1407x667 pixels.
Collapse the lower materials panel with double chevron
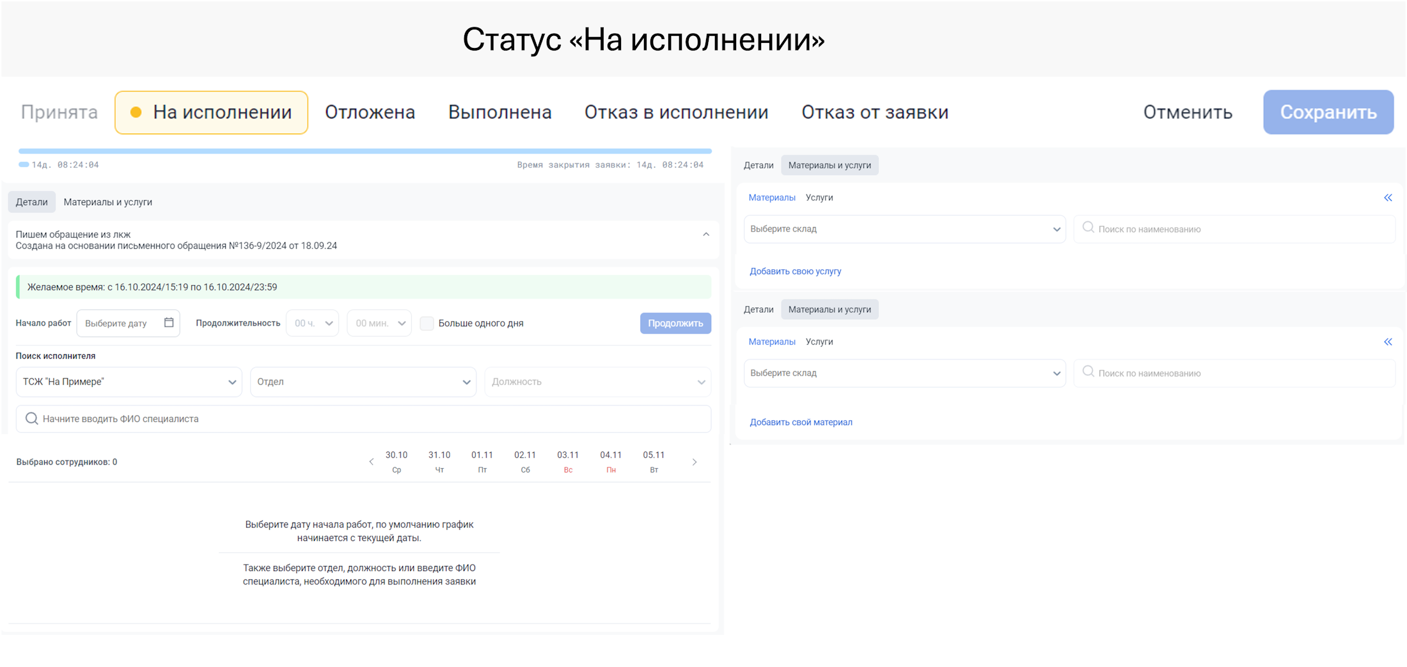1388,342
